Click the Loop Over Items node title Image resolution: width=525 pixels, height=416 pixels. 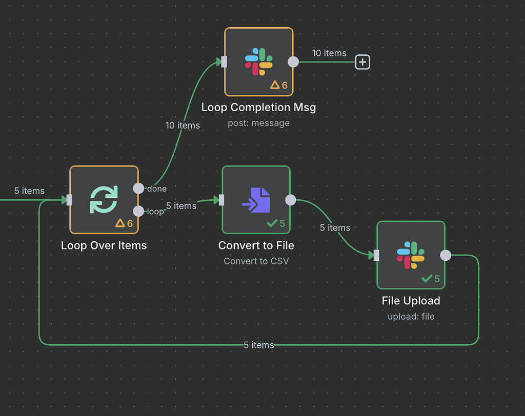104,245
